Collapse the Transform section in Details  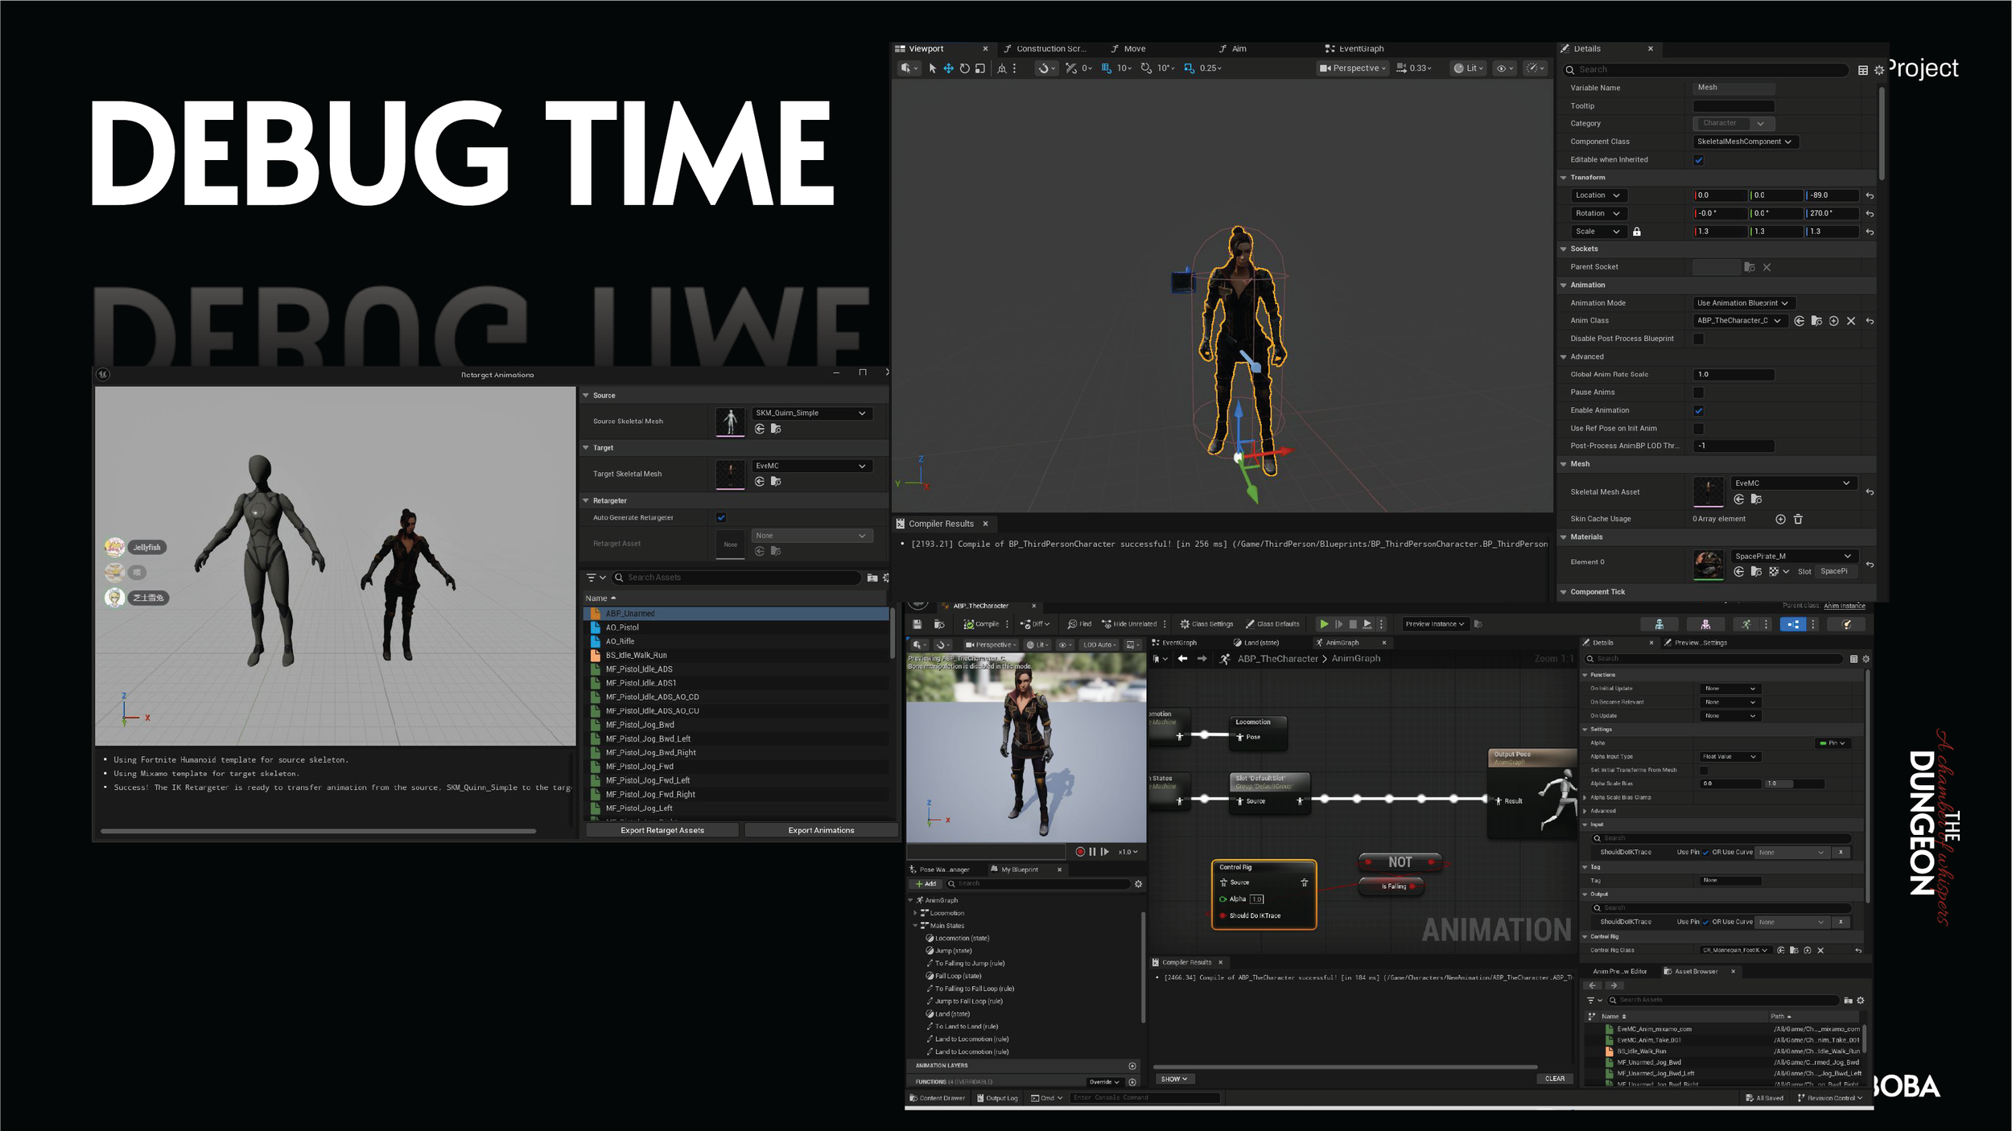[x=1564, y=178]
